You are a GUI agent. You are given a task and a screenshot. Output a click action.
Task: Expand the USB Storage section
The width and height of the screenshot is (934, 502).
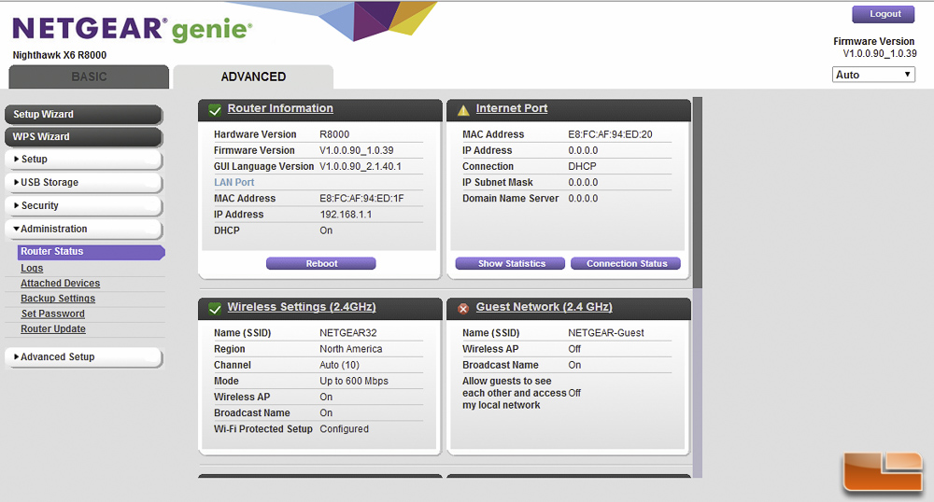coord(83,183)
